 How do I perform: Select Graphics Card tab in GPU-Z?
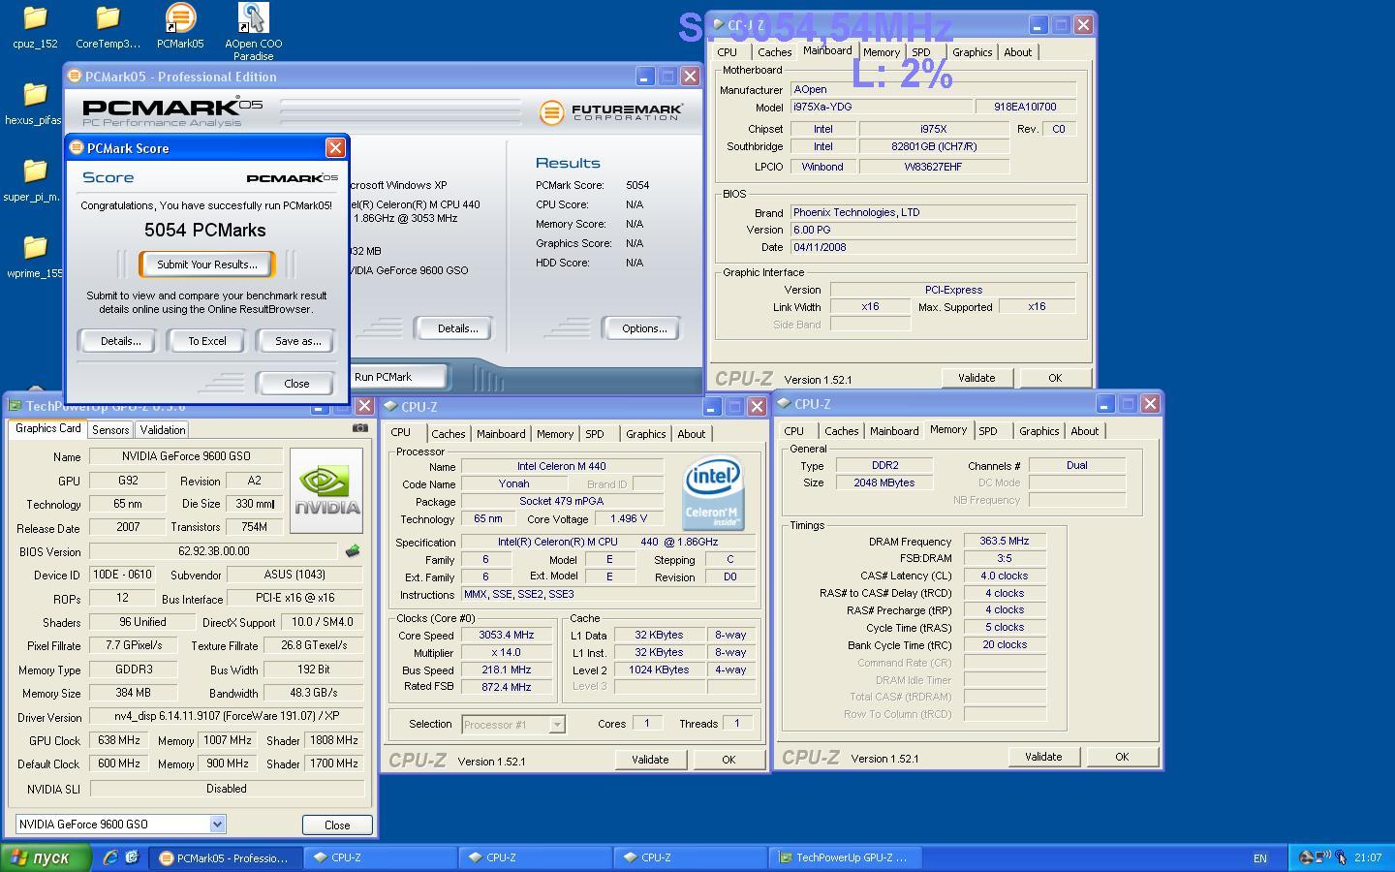click(x=47, y=428)
